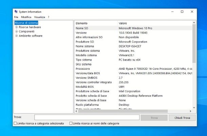Select the Versione/data BIOS row

pos(133,73)
